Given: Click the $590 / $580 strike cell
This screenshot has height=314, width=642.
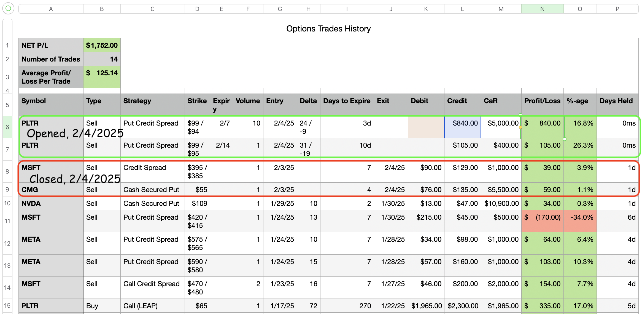Looking at the screenshot, I should pos(197,265).
